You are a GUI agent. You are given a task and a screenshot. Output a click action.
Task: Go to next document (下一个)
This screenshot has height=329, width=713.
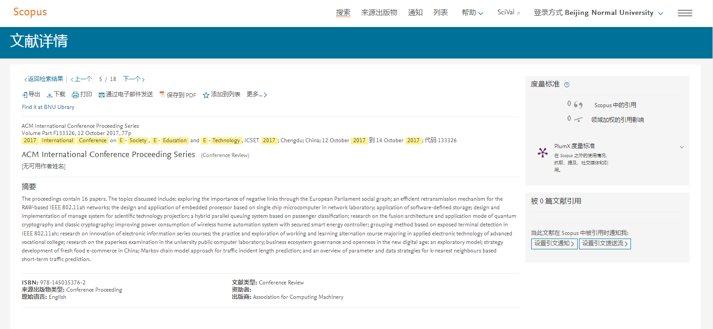tap(134, 79)
